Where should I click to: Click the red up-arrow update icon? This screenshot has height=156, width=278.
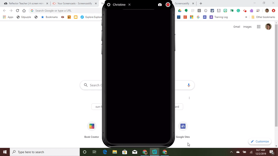click(273, 11)
